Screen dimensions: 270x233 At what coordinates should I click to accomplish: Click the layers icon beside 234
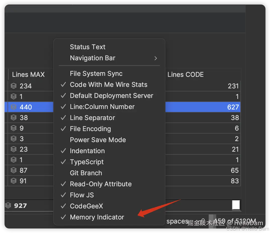14,86
